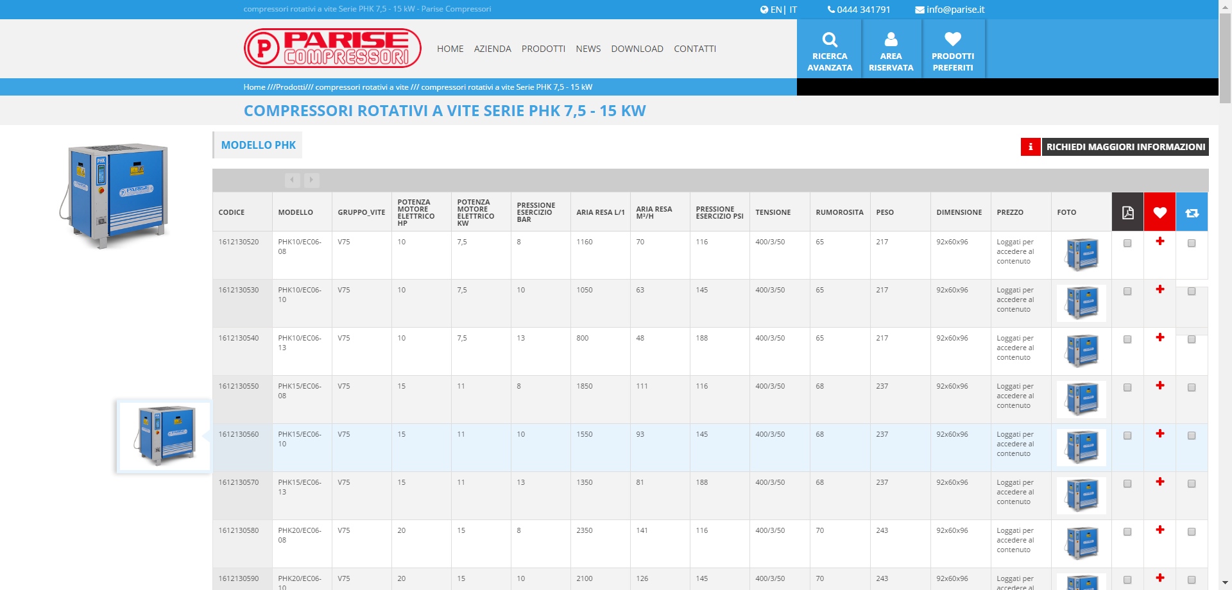Add PHK10/EC06-08 to favorites plus icon

(x=1159, y=241)
